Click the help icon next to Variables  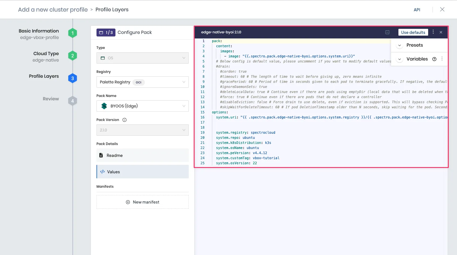click(x=434, y=59)
